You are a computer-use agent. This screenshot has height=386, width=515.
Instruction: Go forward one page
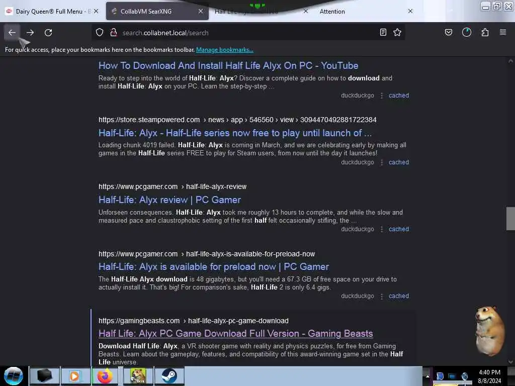(x=30, y=33)
